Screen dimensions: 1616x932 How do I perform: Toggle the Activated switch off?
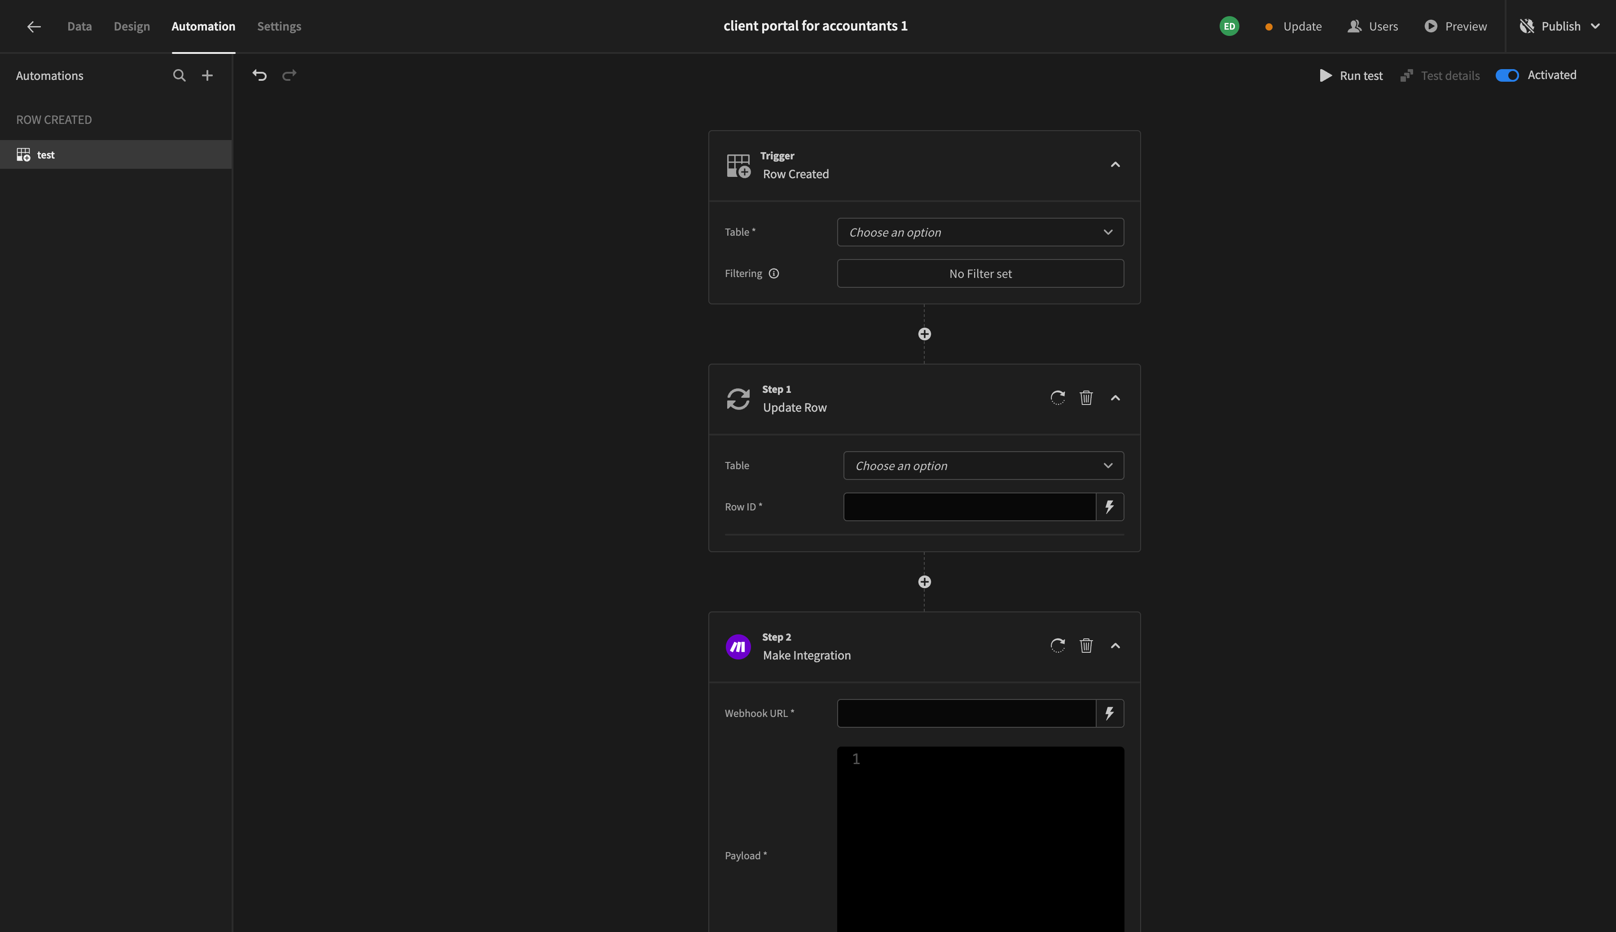pos(1506,75)
